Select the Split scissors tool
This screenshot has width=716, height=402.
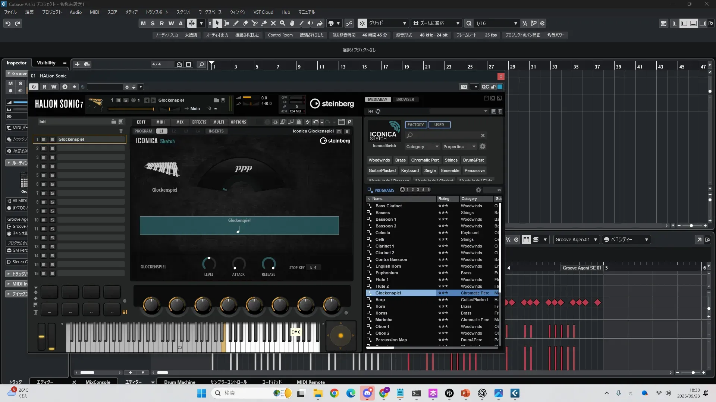[255, 23]
